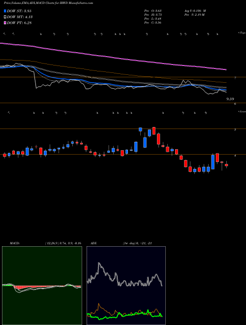Click the Pre C: 3.56 value
The height and width of the screenshot is (325, 246).
[153, 23]
